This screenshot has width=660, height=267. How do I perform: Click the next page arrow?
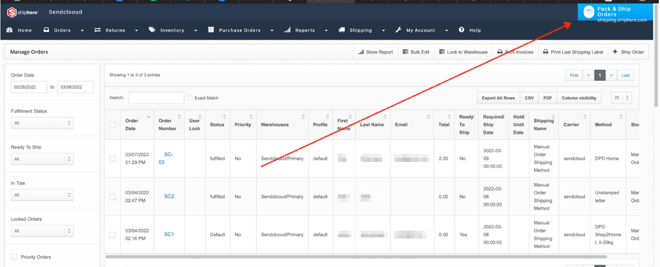tap(612, 75)
